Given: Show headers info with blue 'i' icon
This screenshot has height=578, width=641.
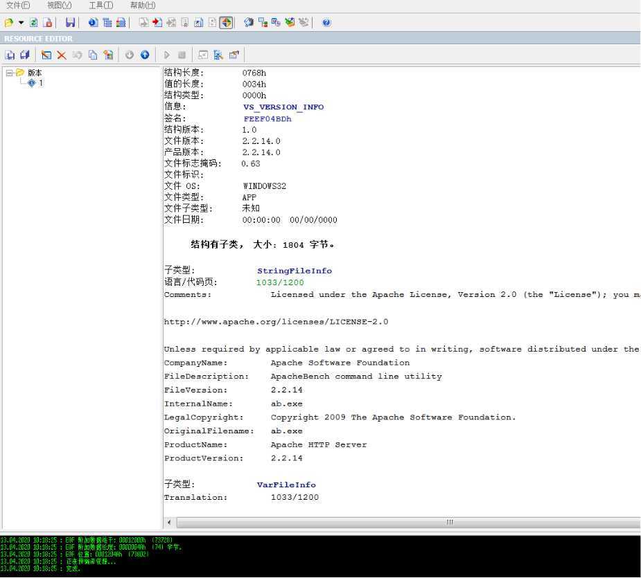Looking at the screenshot, I should 94,22.
